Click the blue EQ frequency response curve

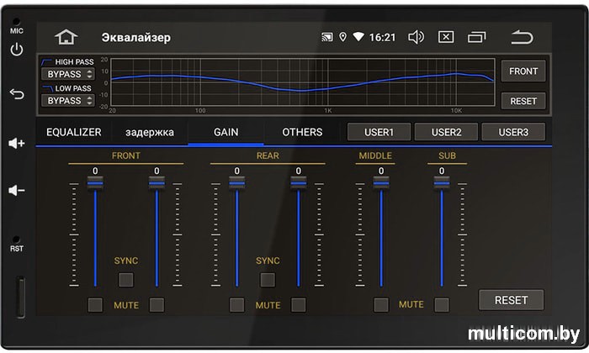pos(300,91)
